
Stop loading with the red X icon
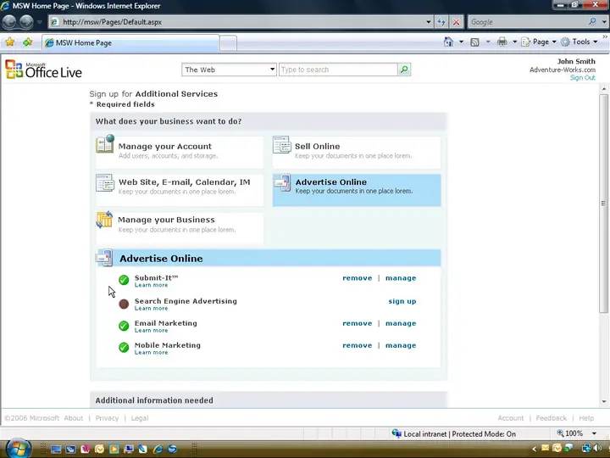[456, 22]
